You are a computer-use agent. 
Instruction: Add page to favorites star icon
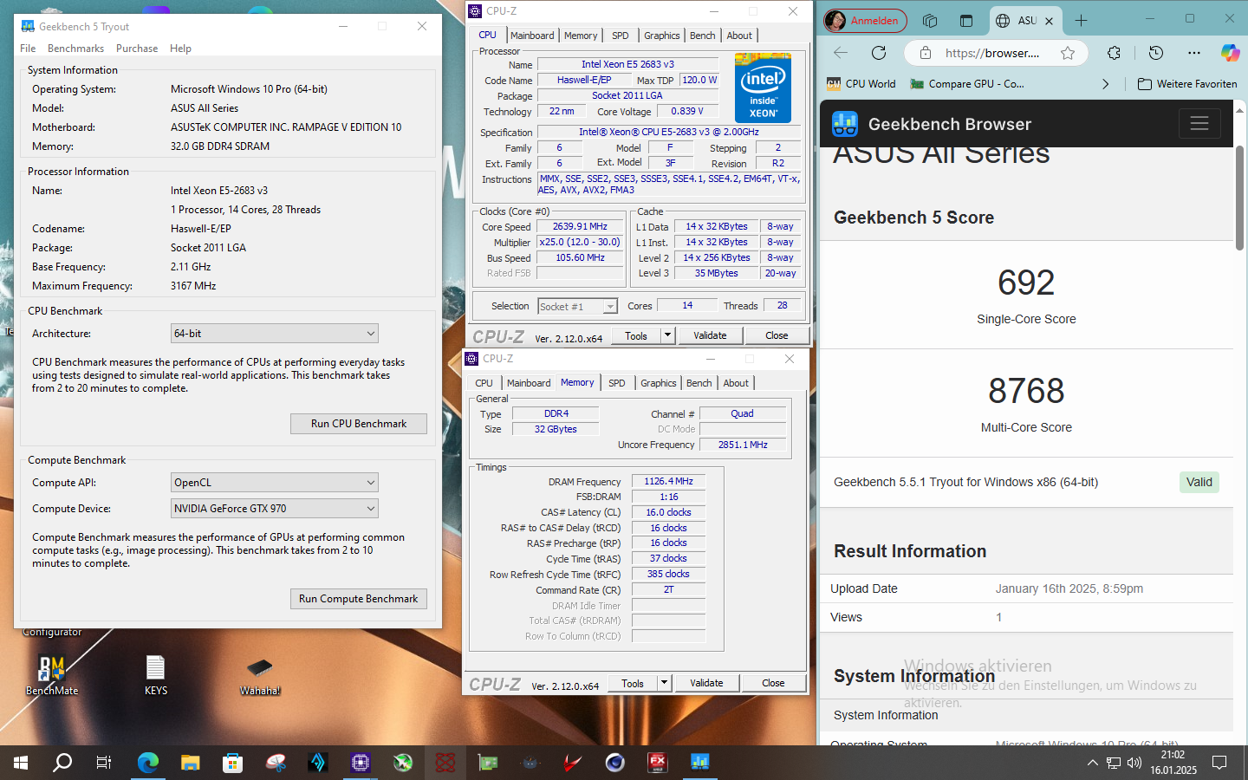(1068, 53)
